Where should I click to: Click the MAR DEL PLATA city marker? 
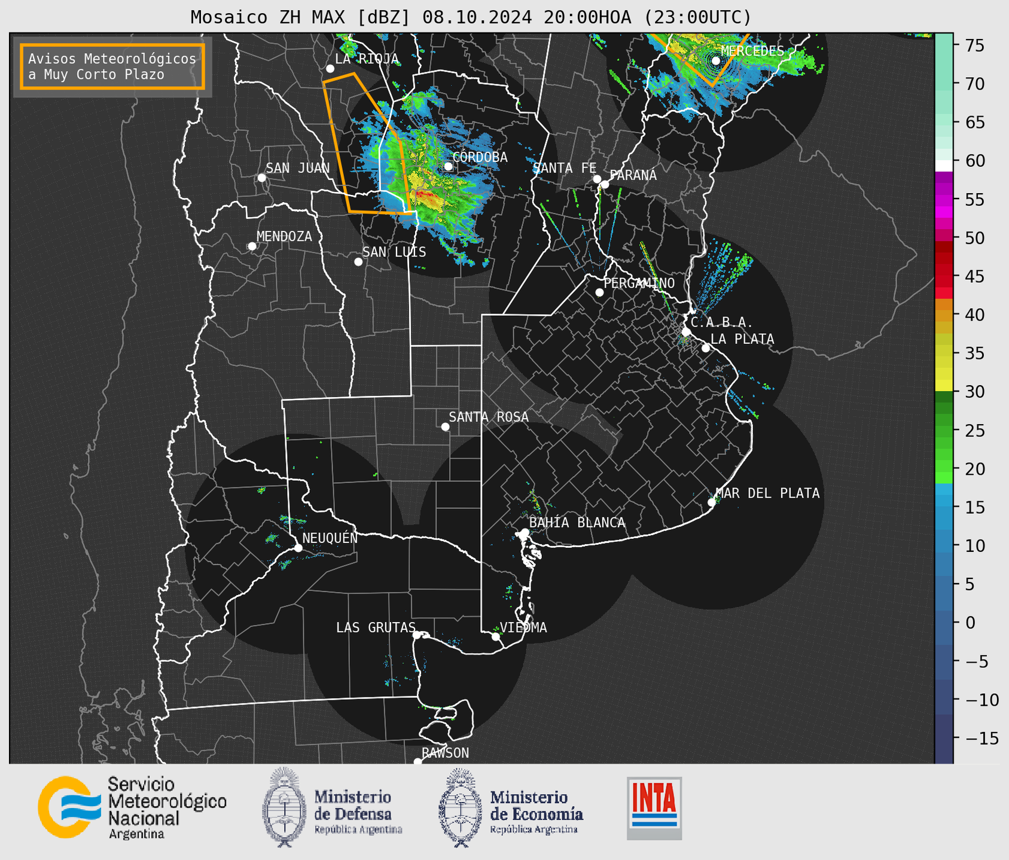point(711,502)
